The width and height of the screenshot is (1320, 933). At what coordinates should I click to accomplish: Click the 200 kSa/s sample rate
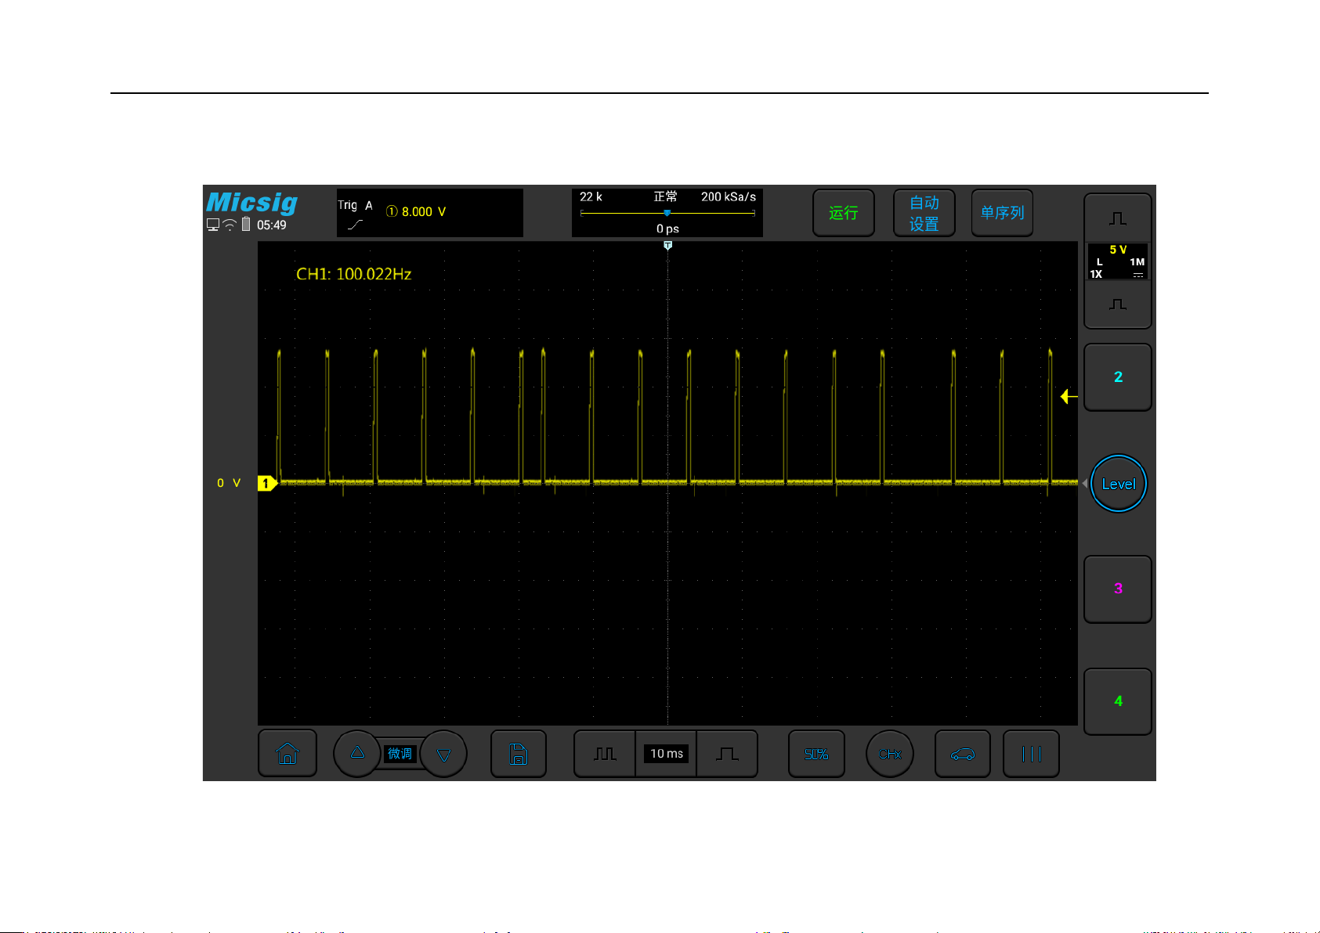(x=729, y=196)
